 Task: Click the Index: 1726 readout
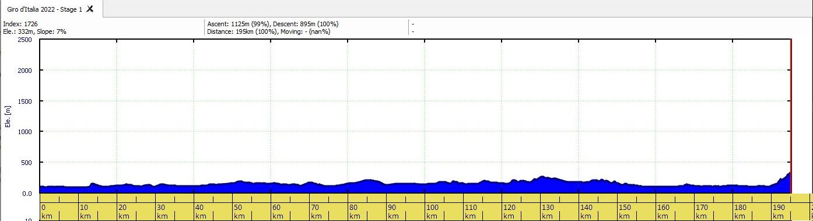20,24
